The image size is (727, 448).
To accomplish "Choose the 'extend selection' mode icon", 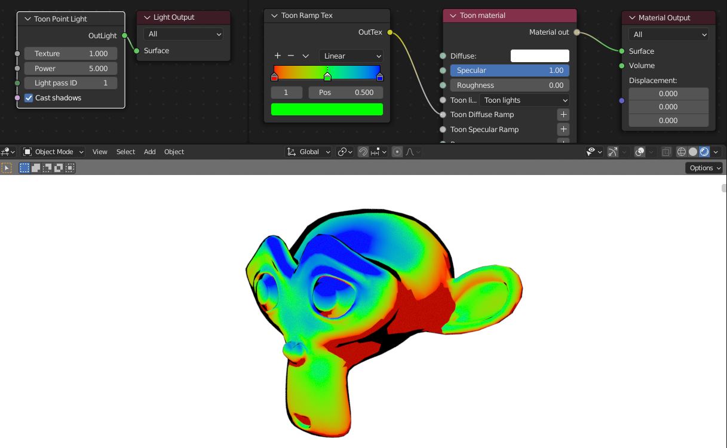I will [36, 168].
